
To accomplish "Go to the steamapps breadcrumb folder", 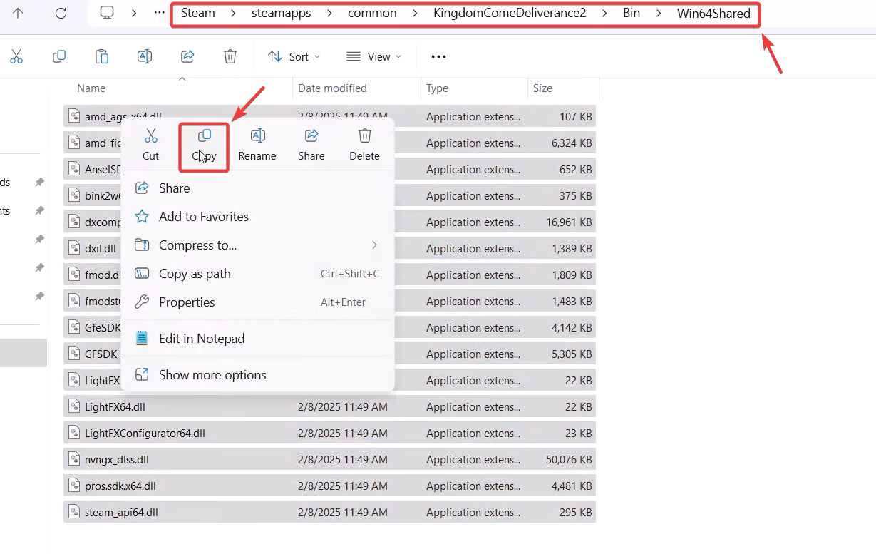I will 281,14.
